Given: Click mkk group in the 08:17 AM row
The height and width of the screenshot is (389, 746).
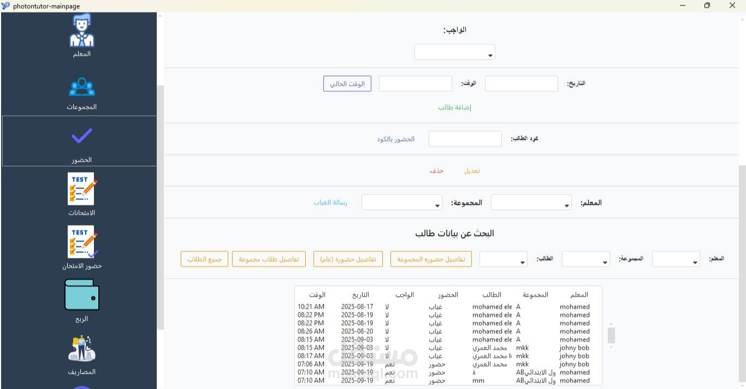Looking at the screenshot, I should click(x=523, y=356).
